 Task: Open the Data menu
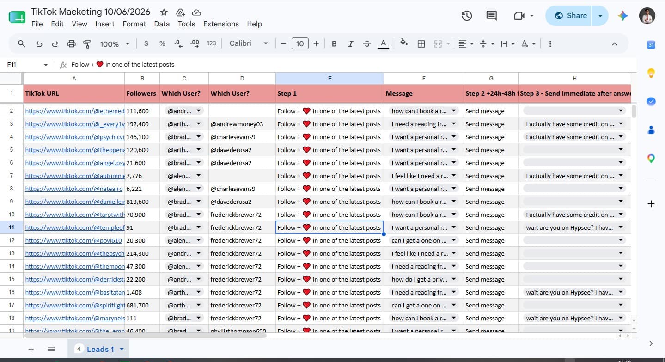click(162, 24)
